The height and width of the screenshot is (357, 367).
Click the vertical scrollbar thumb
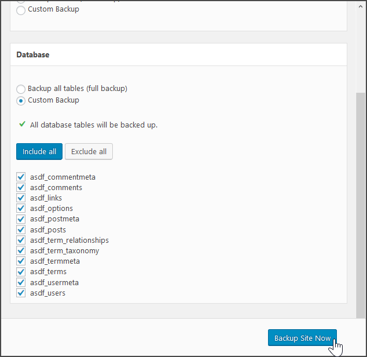(x=361, y=203)
